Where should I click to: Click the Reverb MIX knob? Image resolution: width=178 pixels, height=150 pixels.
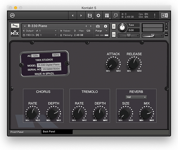click(x=147, y=113)
